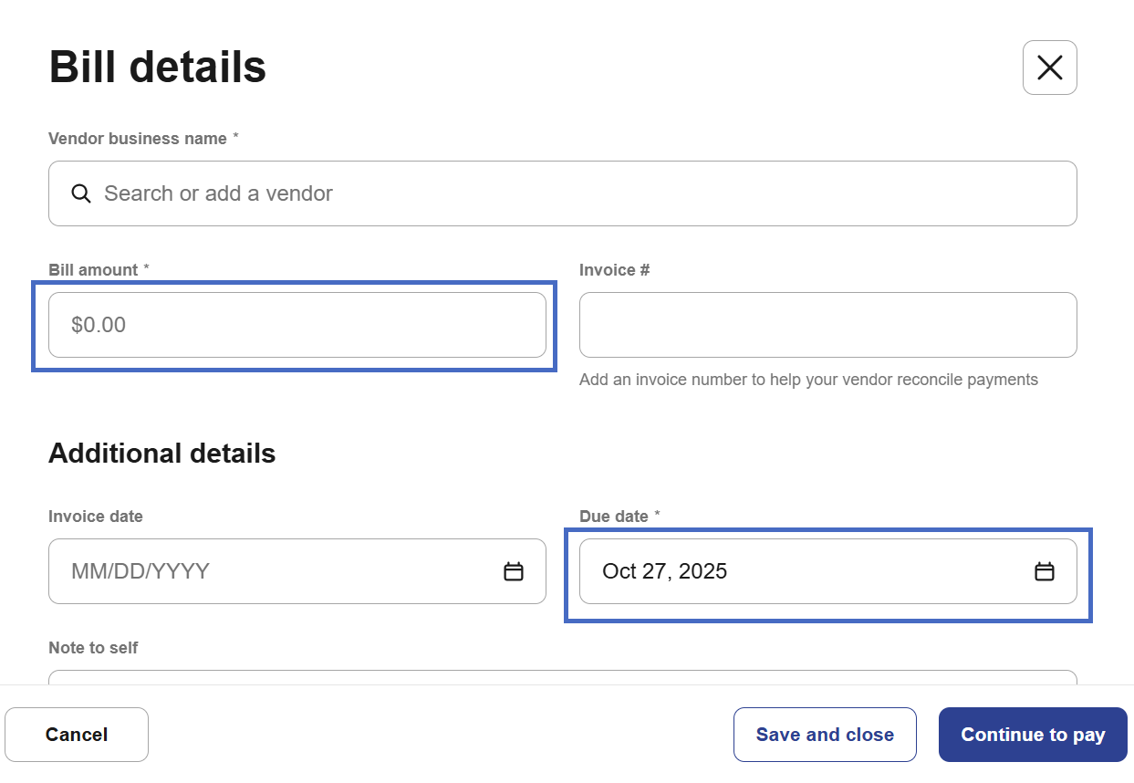Click the Vendor business name label
This screenshot has height=783, width=1134.
click(x=138, y=139)
